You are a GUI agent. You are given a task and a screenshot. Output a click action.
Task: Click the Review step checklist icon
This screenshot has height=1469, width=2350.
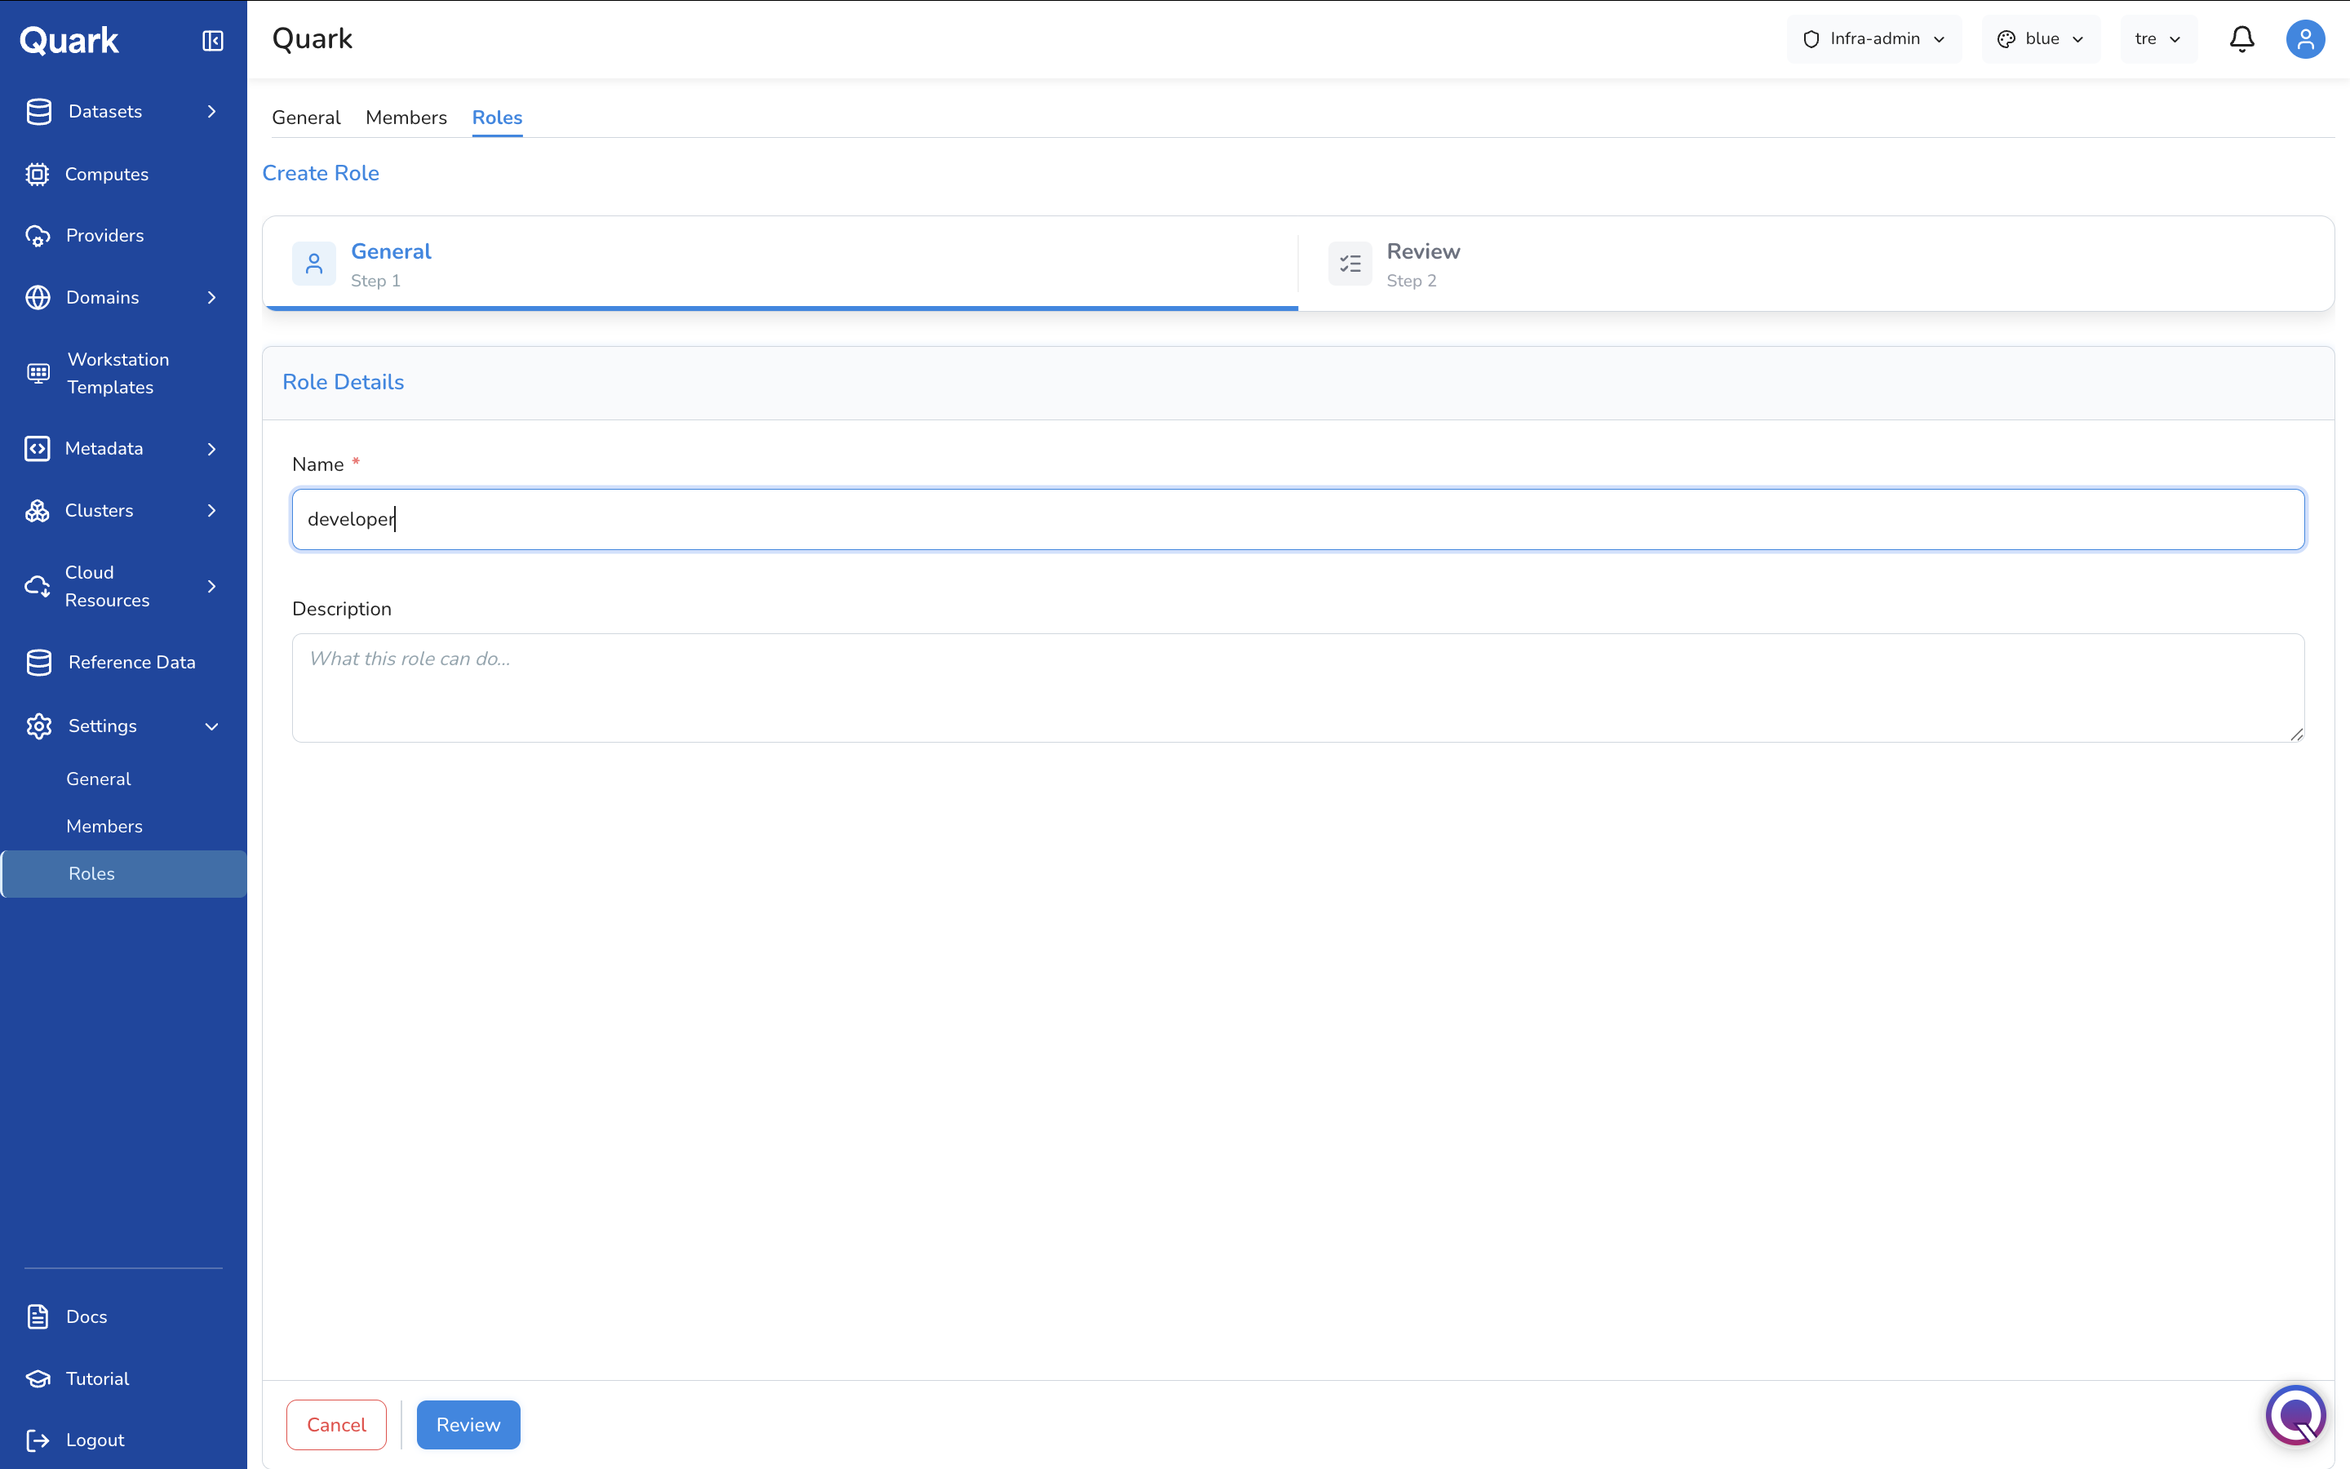click(1350, 264)
